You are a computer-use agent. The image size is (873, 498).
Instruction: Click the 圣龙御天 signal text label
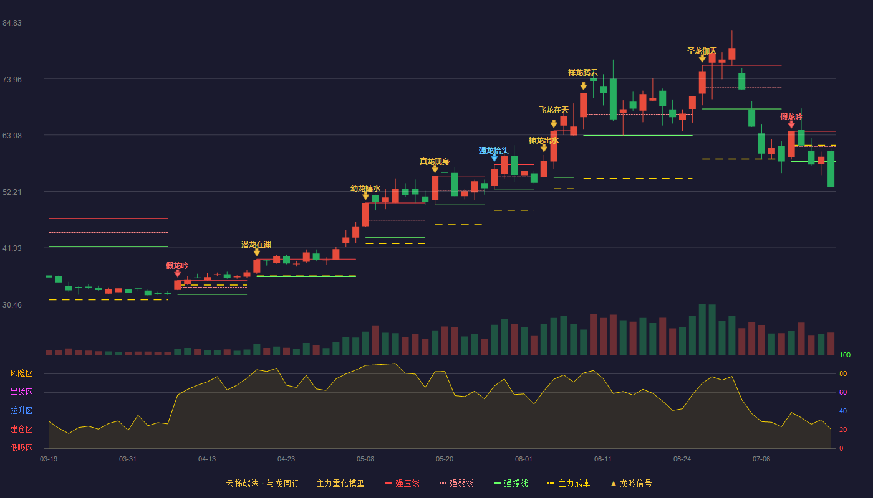[702, 50]
